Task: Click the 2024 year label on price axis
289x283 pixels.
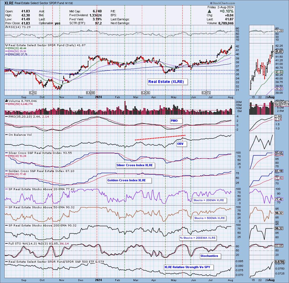Action: (x=99, y=97)
